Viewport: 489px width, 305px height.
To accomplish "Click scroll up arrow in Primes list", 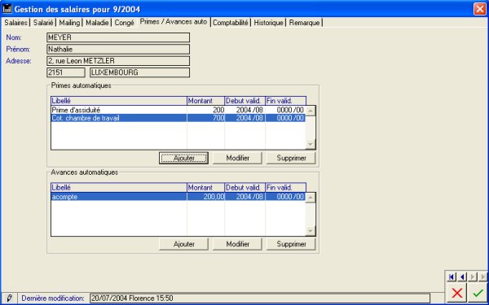I will (x=311, y=111).
